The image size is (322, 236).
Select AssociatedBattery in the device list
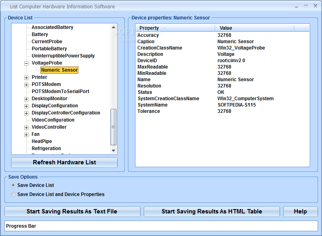pyautogui.click(x=52, y=27)
